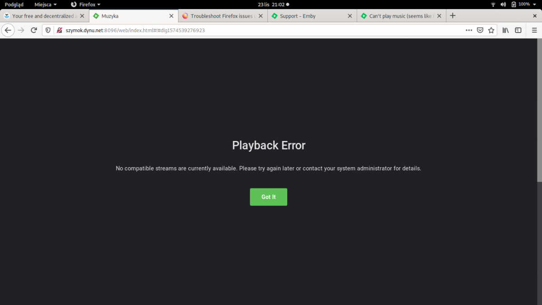Click the Wi-Fi icon in system tray

(x=493, y=5)
